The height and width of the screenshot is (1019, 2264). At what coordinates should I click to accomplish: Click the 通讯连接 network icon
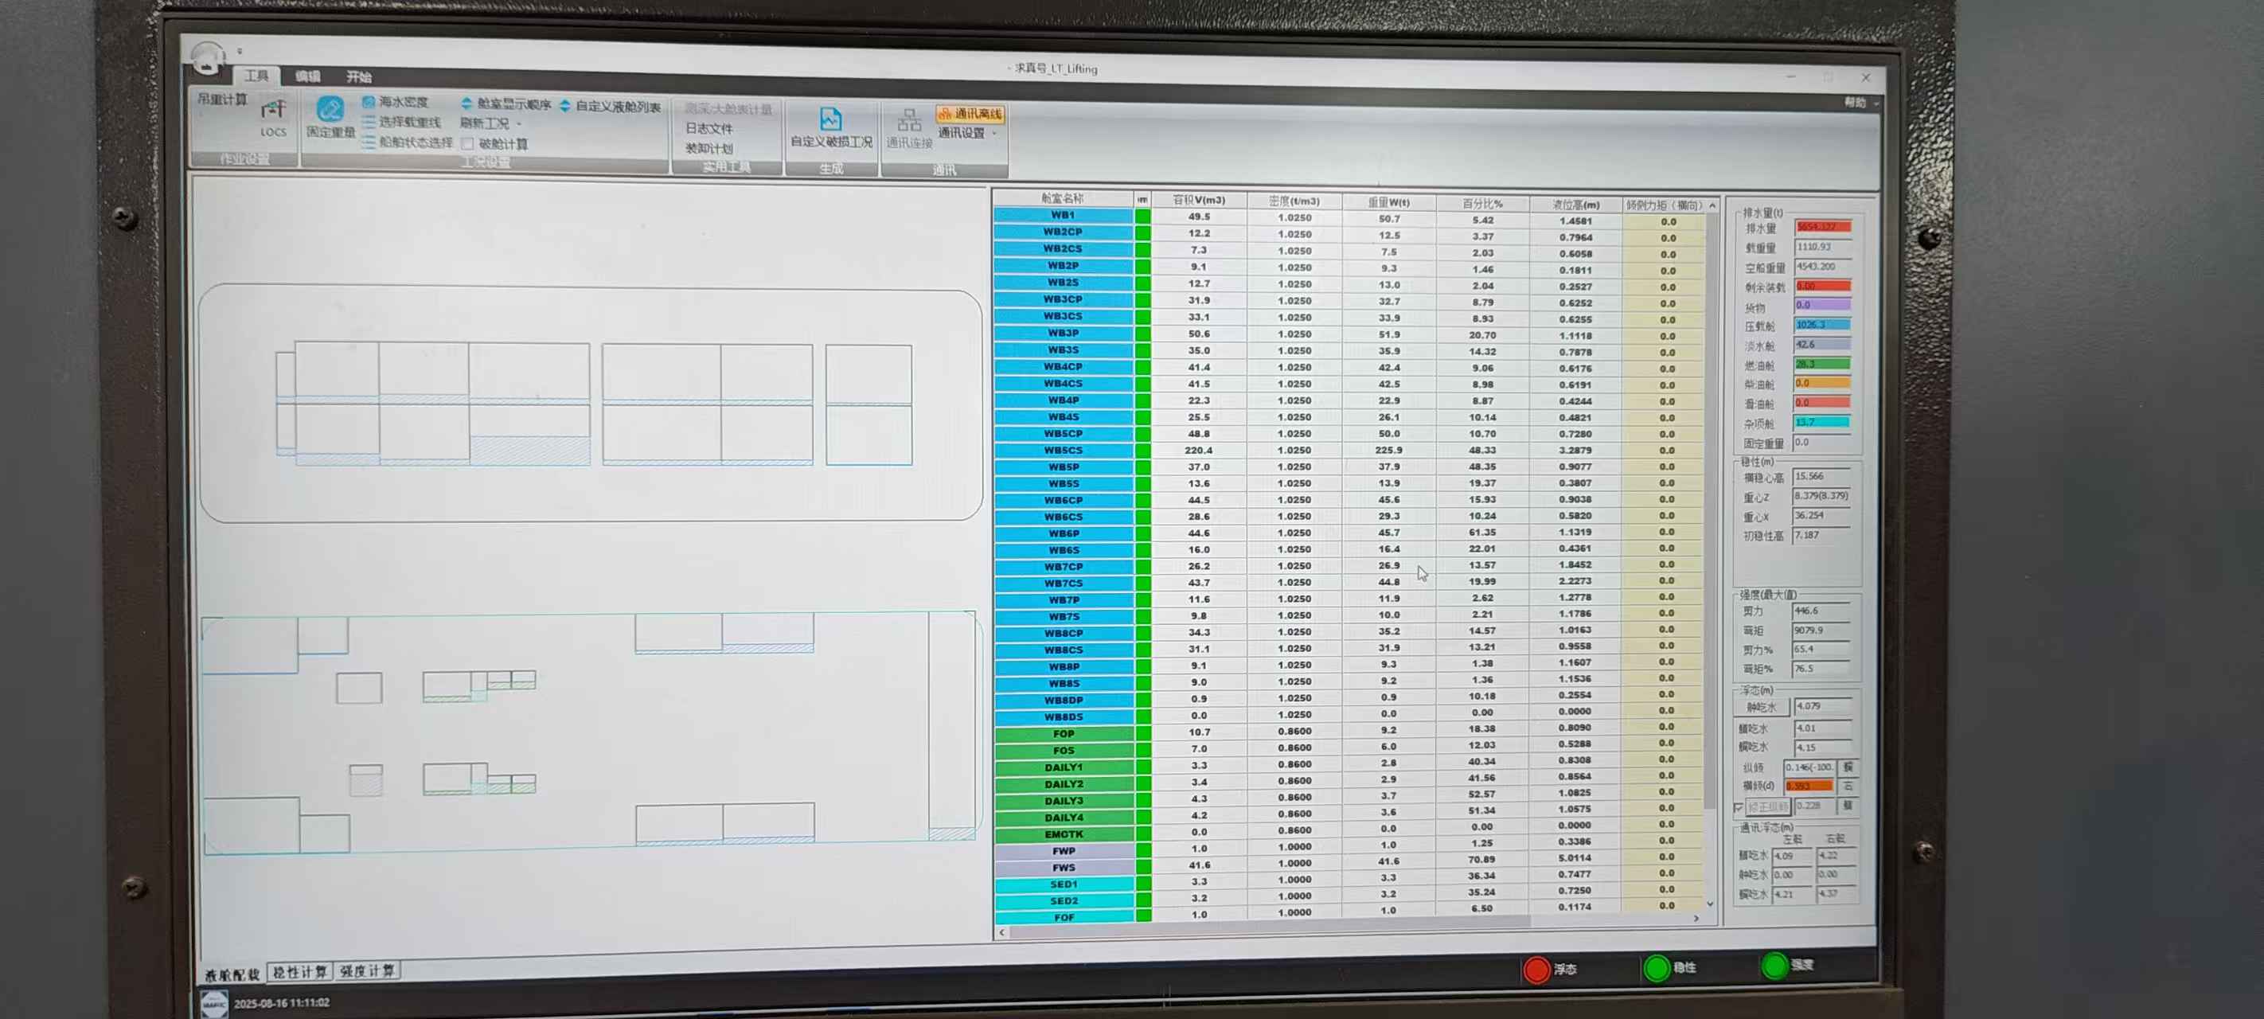click(909, 121)
